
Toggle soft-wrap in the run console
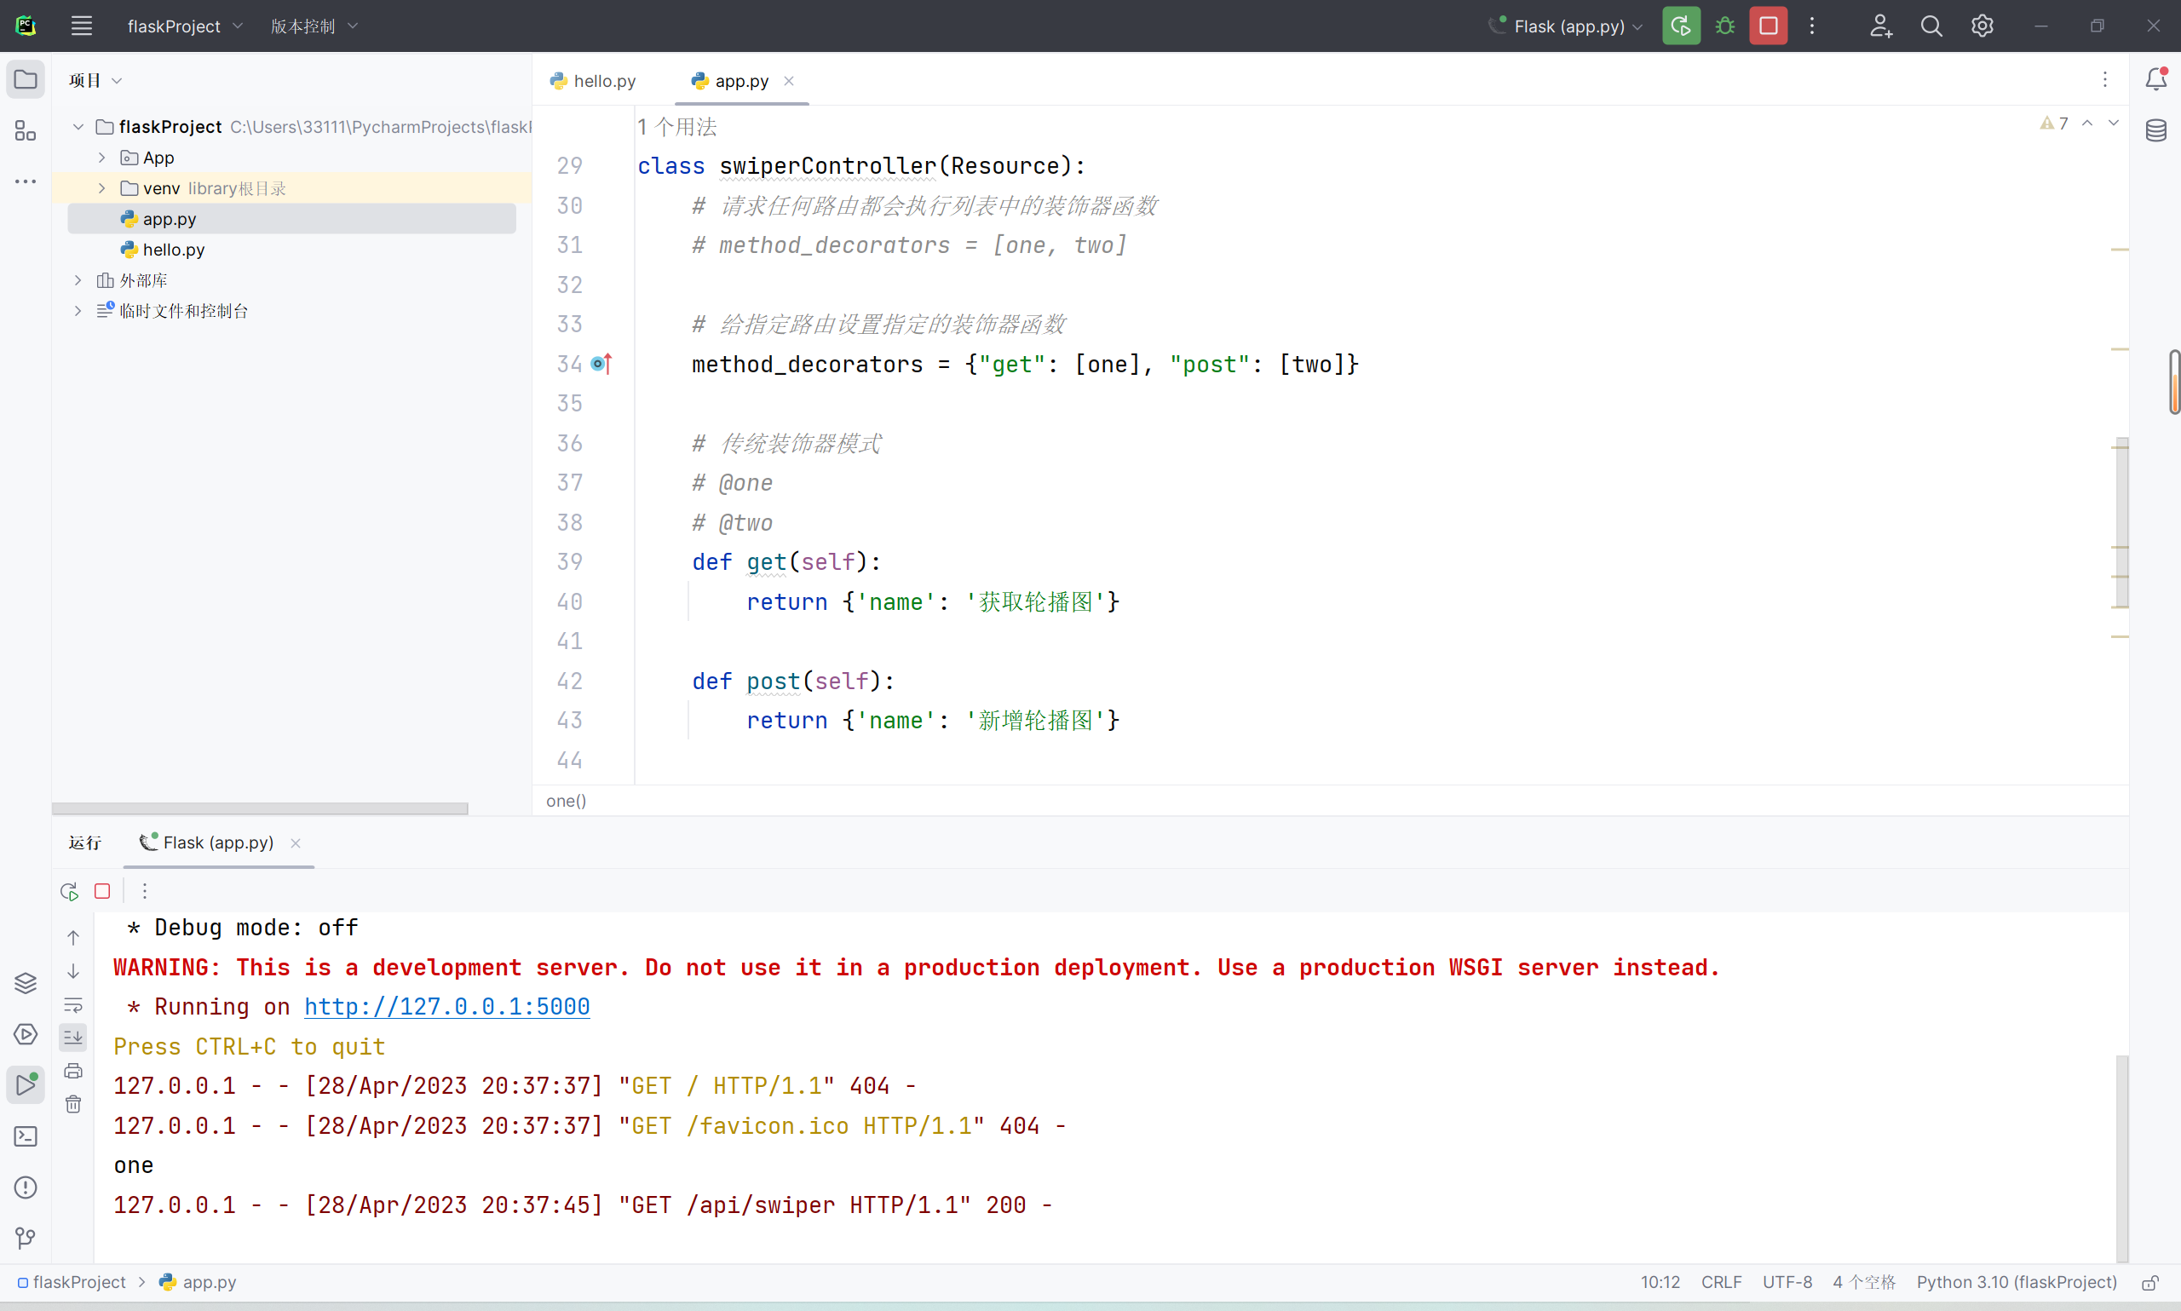click(x=73, y=1004)
